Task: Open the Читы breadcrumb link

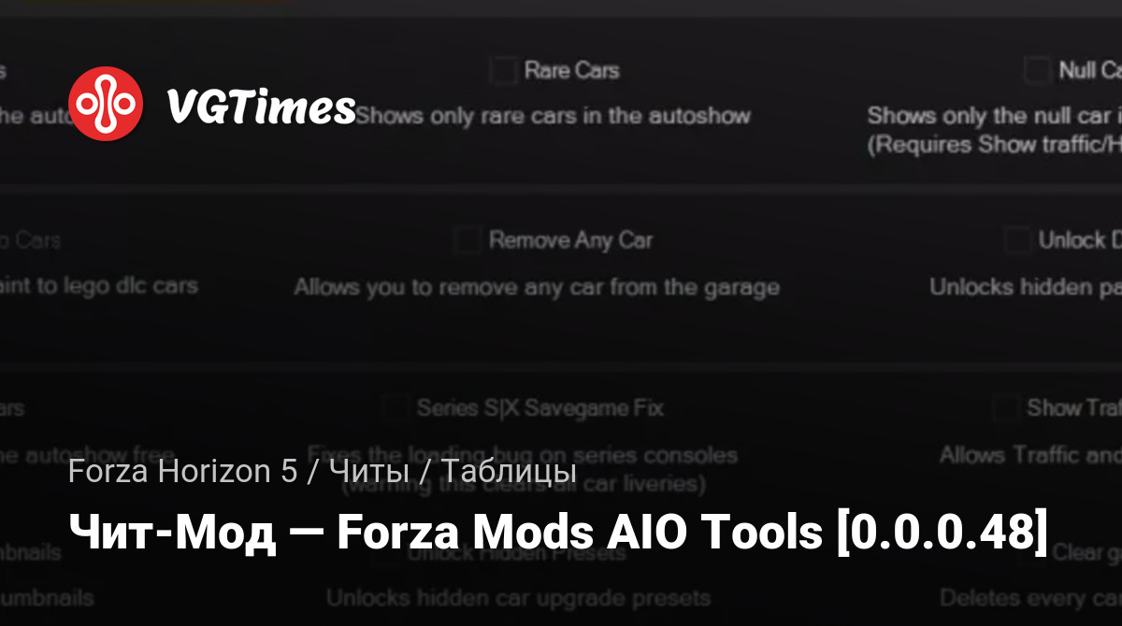Action: pos(368,473)
